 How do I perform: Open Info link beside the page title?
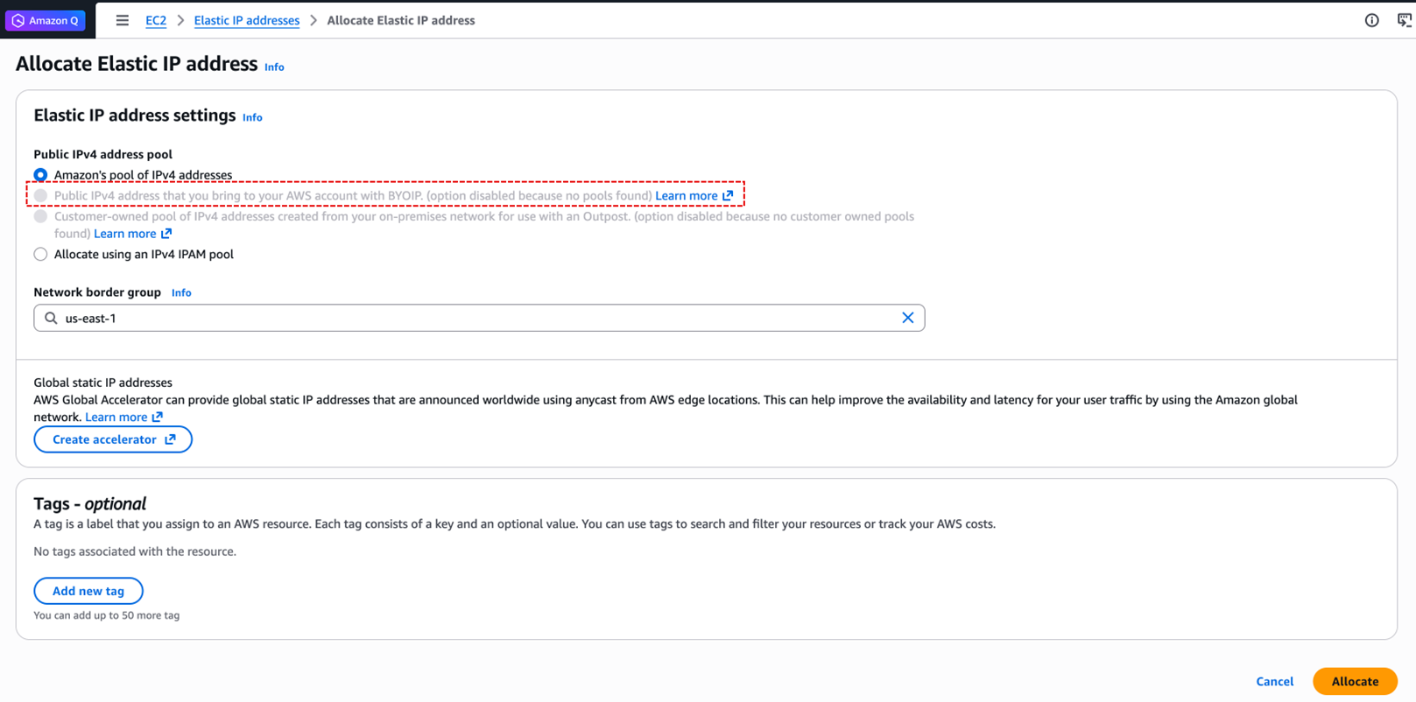(x=274, y=67)
